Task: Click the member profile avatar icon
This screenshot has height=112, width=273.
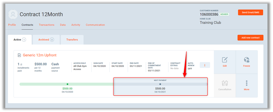Action: [x=13, y=14]
